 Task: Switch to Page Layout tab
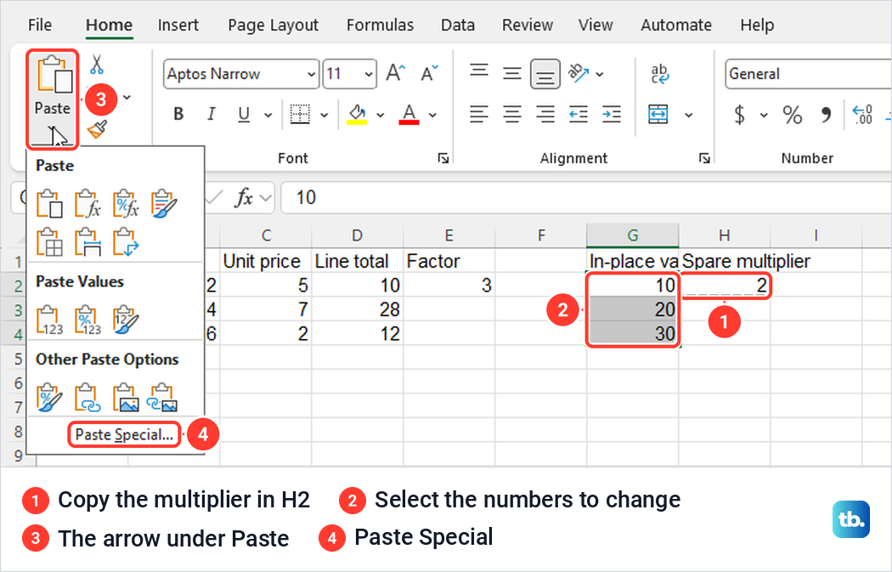pos(273,25)
